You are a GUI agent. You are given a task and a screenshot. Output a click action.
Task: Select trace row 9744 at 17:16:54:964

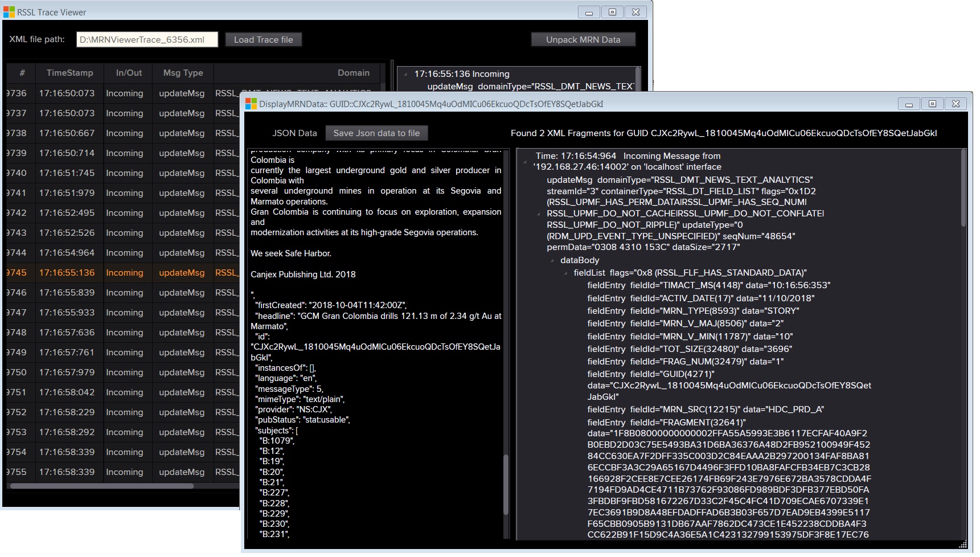coord(122,252)
